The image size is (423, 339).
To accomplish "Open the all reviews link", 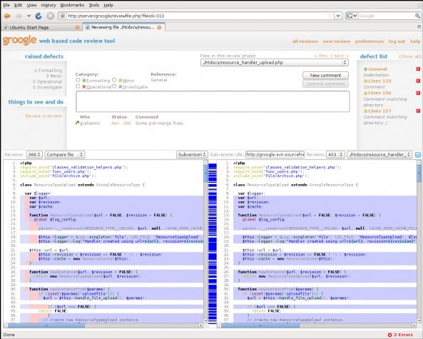I will (x=305, y=41).
